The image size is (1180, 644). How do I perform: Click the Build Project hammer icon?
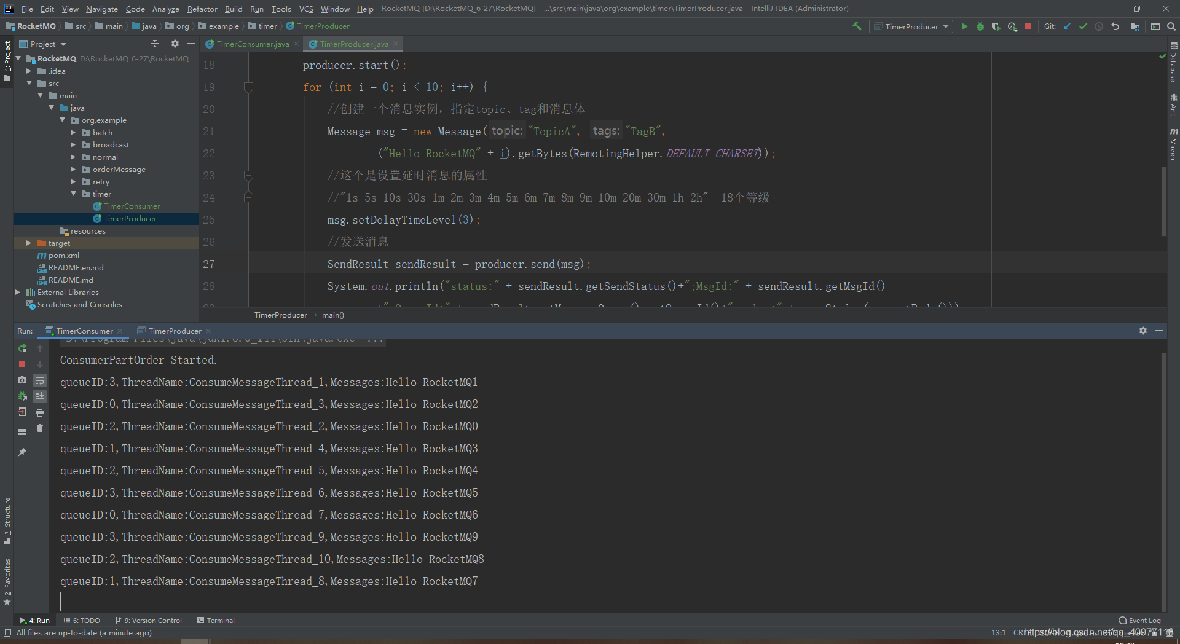857,26
